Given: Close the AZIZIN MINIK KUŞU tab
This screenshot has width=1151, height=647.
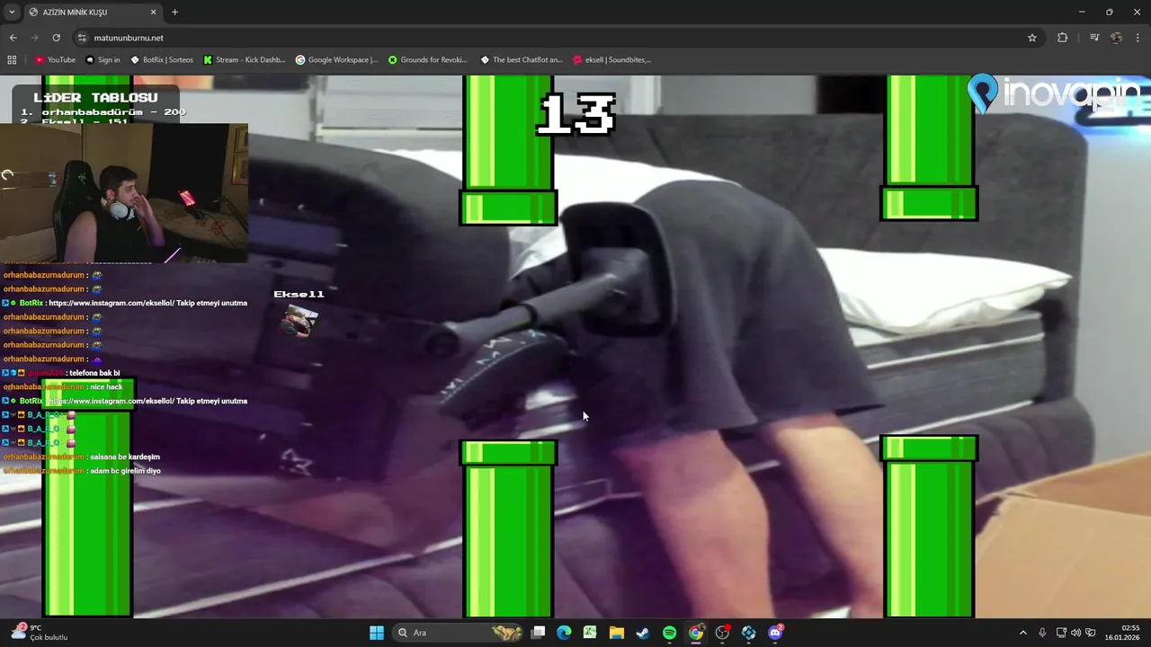Looking at the screenshot, I should click(153, 12).
